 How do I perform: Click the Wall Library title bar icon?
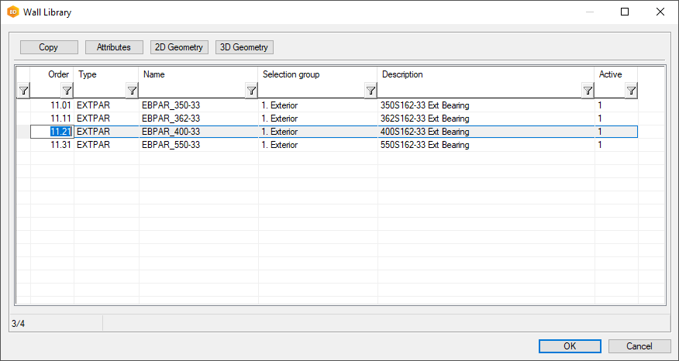pos(12,12)
